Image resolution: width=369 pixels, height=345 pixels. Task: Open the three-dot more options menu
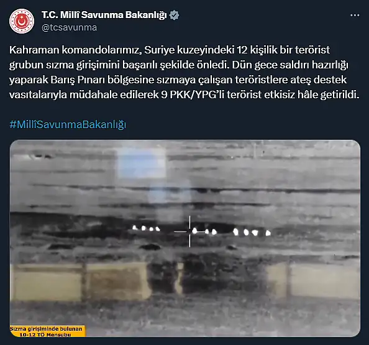pos(355,16)
